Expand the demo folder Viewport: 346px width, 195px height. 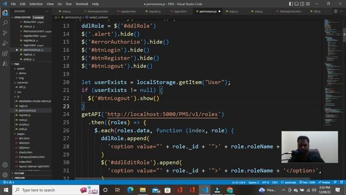22,73
